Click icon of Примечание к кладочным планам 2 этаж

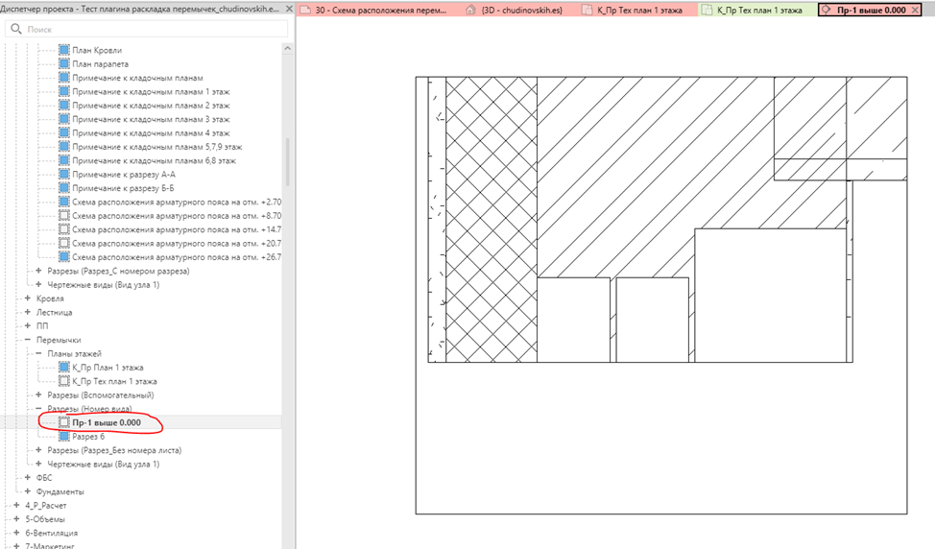pos(63,105)
